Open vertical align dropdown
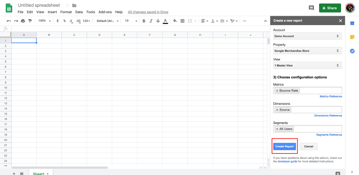This screenshot has height=175, width=359. tap(215, 21)
